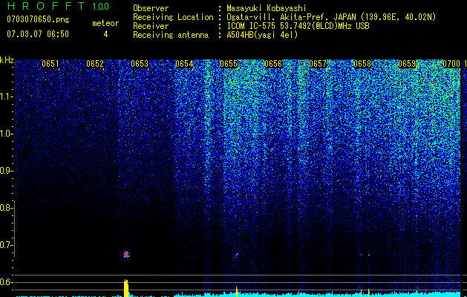Click the meteor count value 4

click(105, 34)
